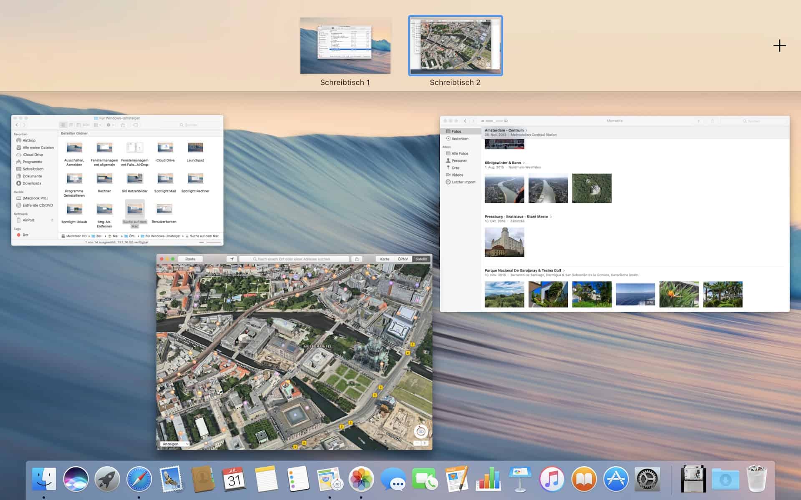Open FaceTime icon in Dock
The height and width of the screenshot is (500, 801).
pos(425,479)
